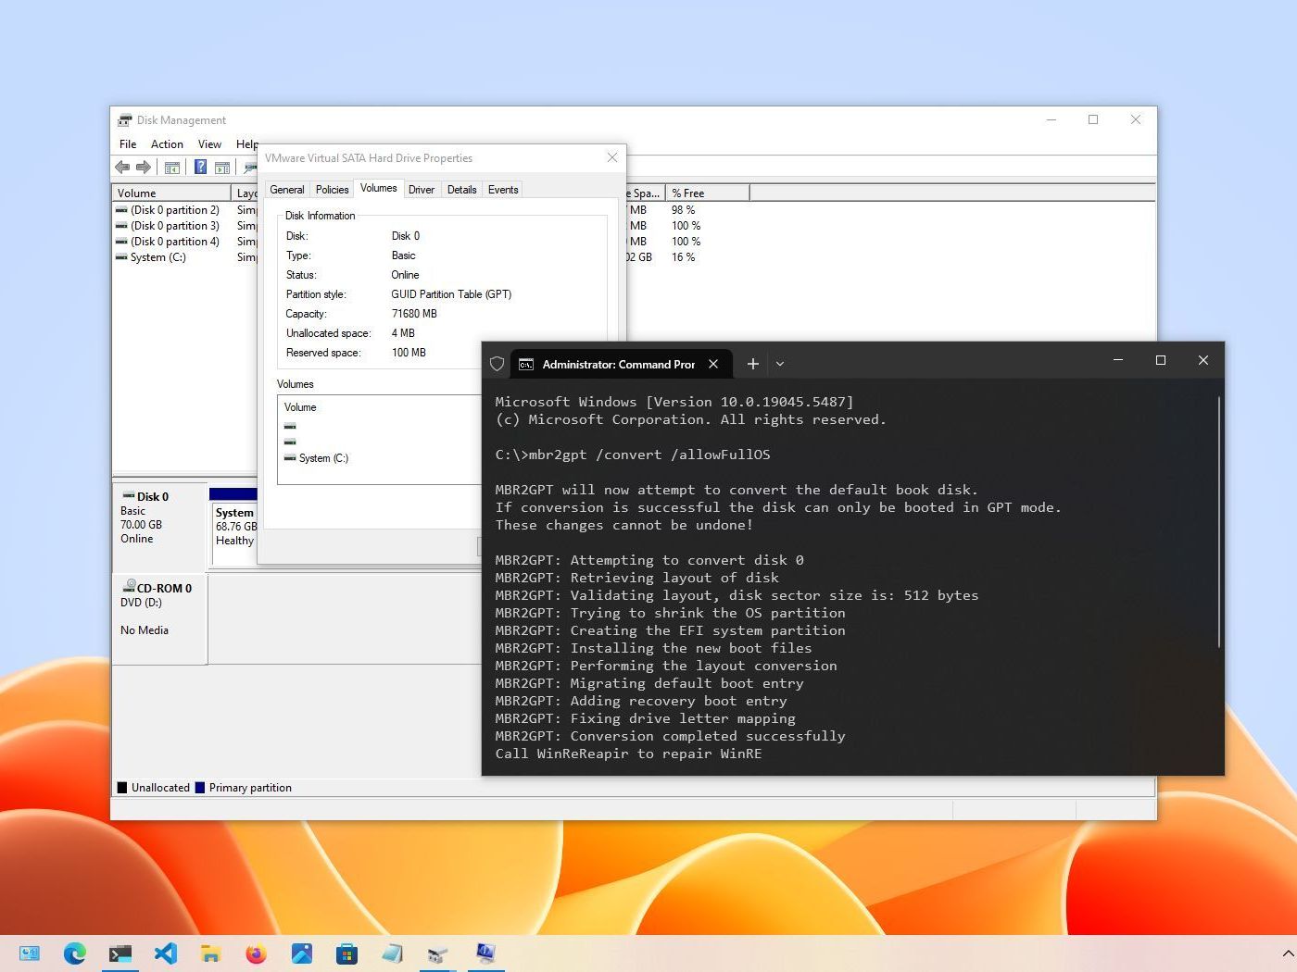1297x972 pixels.
Task: Launch Visual Studio Code from taskbar
Action: (165, 953)
